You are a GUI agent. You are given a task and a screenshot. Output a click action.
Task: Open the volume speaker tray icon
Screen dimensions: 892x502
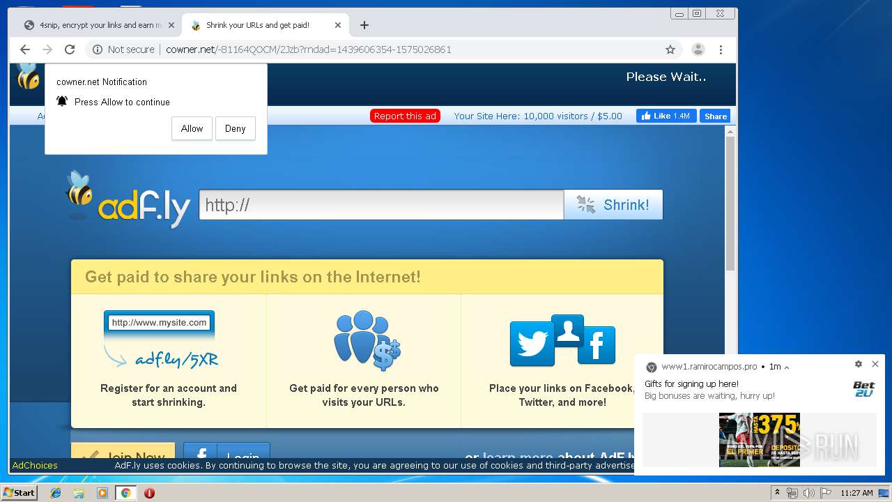(x=809, y=493)
